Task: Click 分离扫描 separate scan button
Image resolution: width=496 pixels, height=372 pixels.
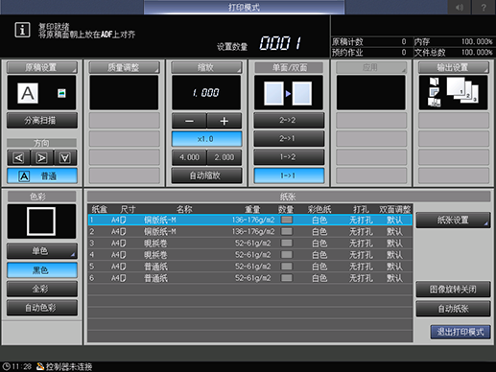Action: point(42,121)
